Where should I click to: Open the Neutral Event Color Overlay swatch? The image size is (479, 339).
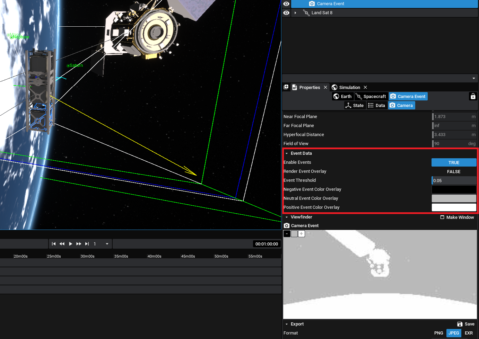click(x=454, y=198)
